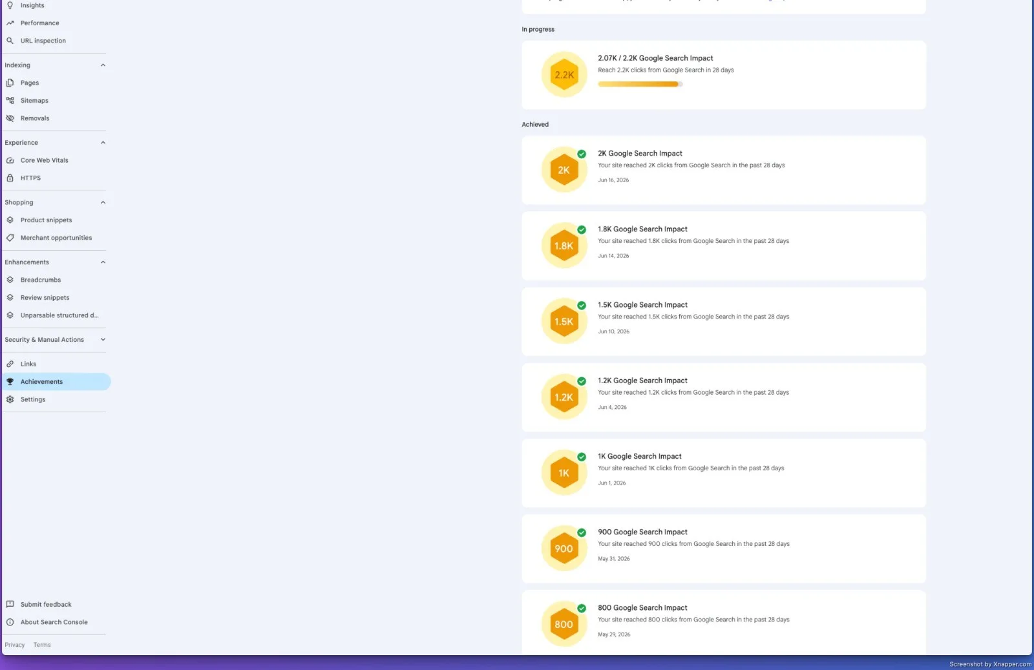Screen dimensions: 1034x670
Task: Click the Jun 16, 2026 date
Action: pos(613,180)
